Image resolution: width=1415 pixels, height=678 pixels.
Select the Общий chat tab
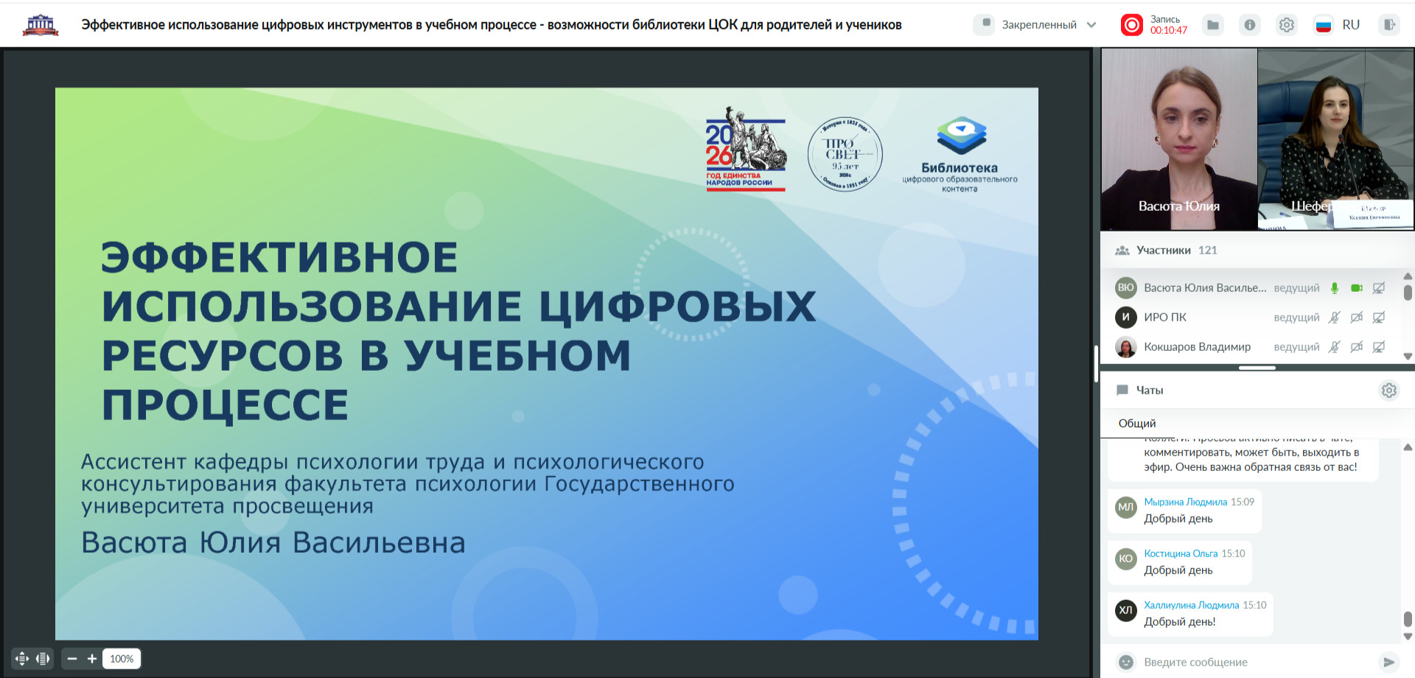pos(1137,423)
